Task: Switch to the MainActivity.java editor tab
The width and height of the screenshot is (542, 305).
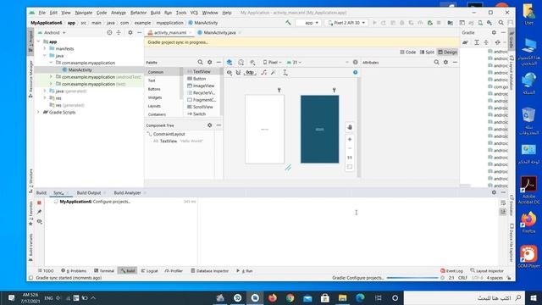Action: click(x=219, y=32)
